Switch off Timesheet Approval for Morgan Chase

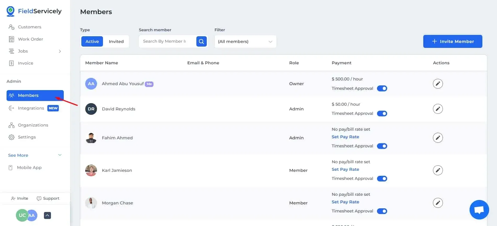[x=382, y=211]
